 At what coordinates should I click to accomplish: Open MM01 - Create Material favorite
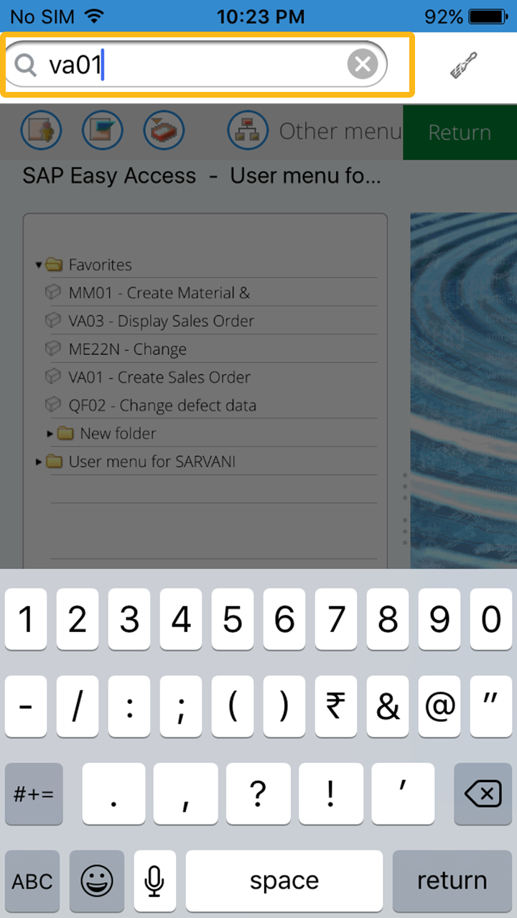(159, 293)
